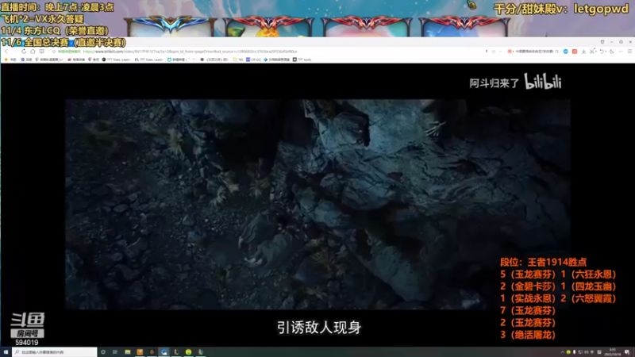The height and width of the screenshot is (357, 635).
Task: Click the bilibili URL in address bar
Action: 190,52
